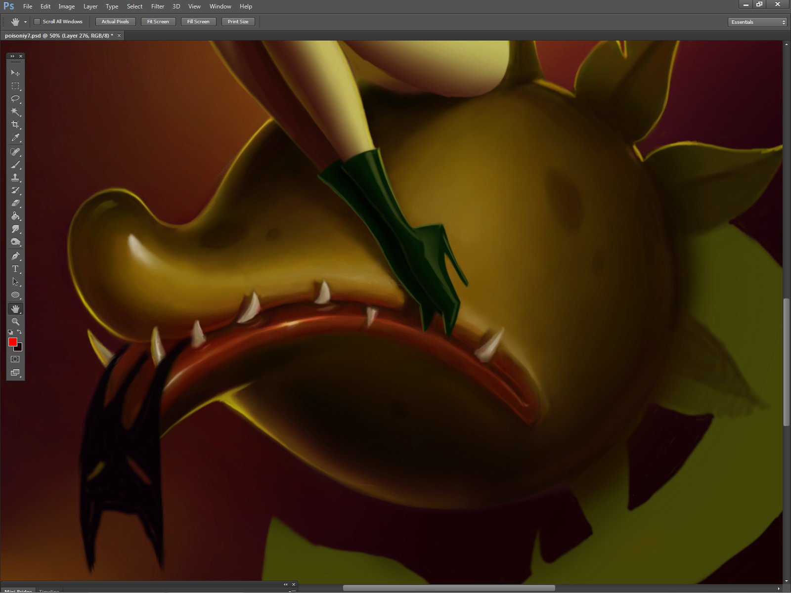This screenshot has height=593, width=791.
Task: Select the Rectangular Marquee tool
Action: tap(15, 86)
